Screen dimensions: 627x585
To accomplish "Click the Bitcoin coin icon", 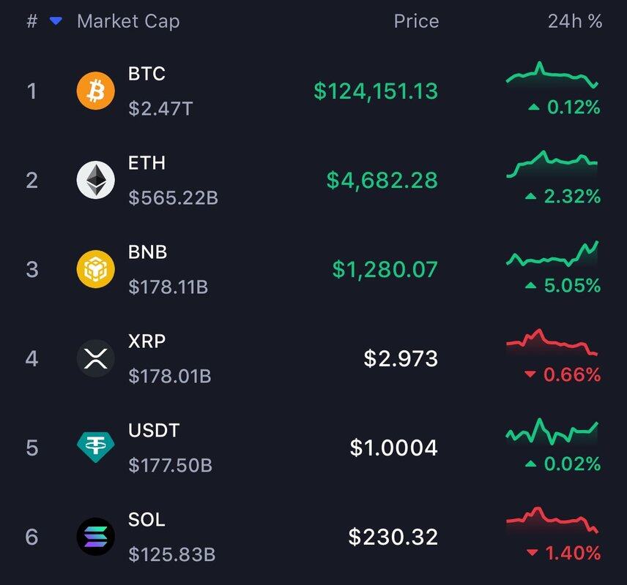I will click(x=96, y=91).
